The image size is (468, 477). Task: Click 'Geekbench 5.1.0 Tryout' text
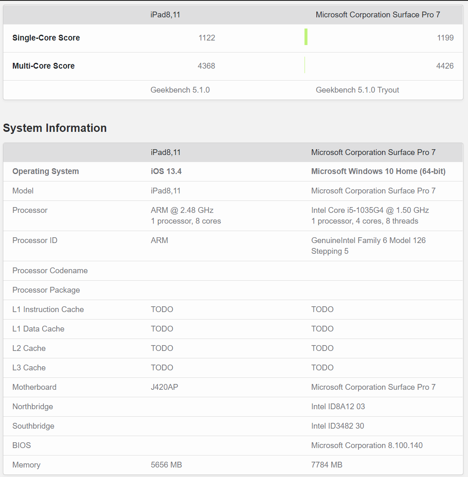point(357,90)
